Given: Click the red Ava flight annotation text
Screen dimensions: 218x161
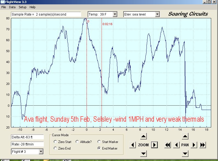Looking at the screenshot, I should click(114, 119).
